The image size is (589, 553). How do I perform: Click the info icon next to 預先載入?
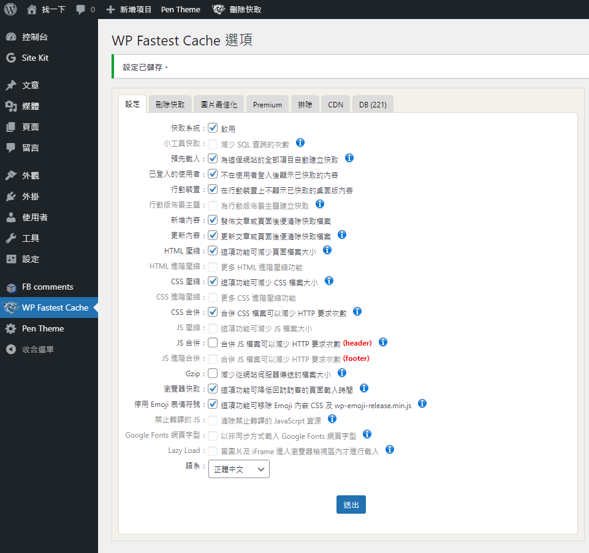(349, 158)
